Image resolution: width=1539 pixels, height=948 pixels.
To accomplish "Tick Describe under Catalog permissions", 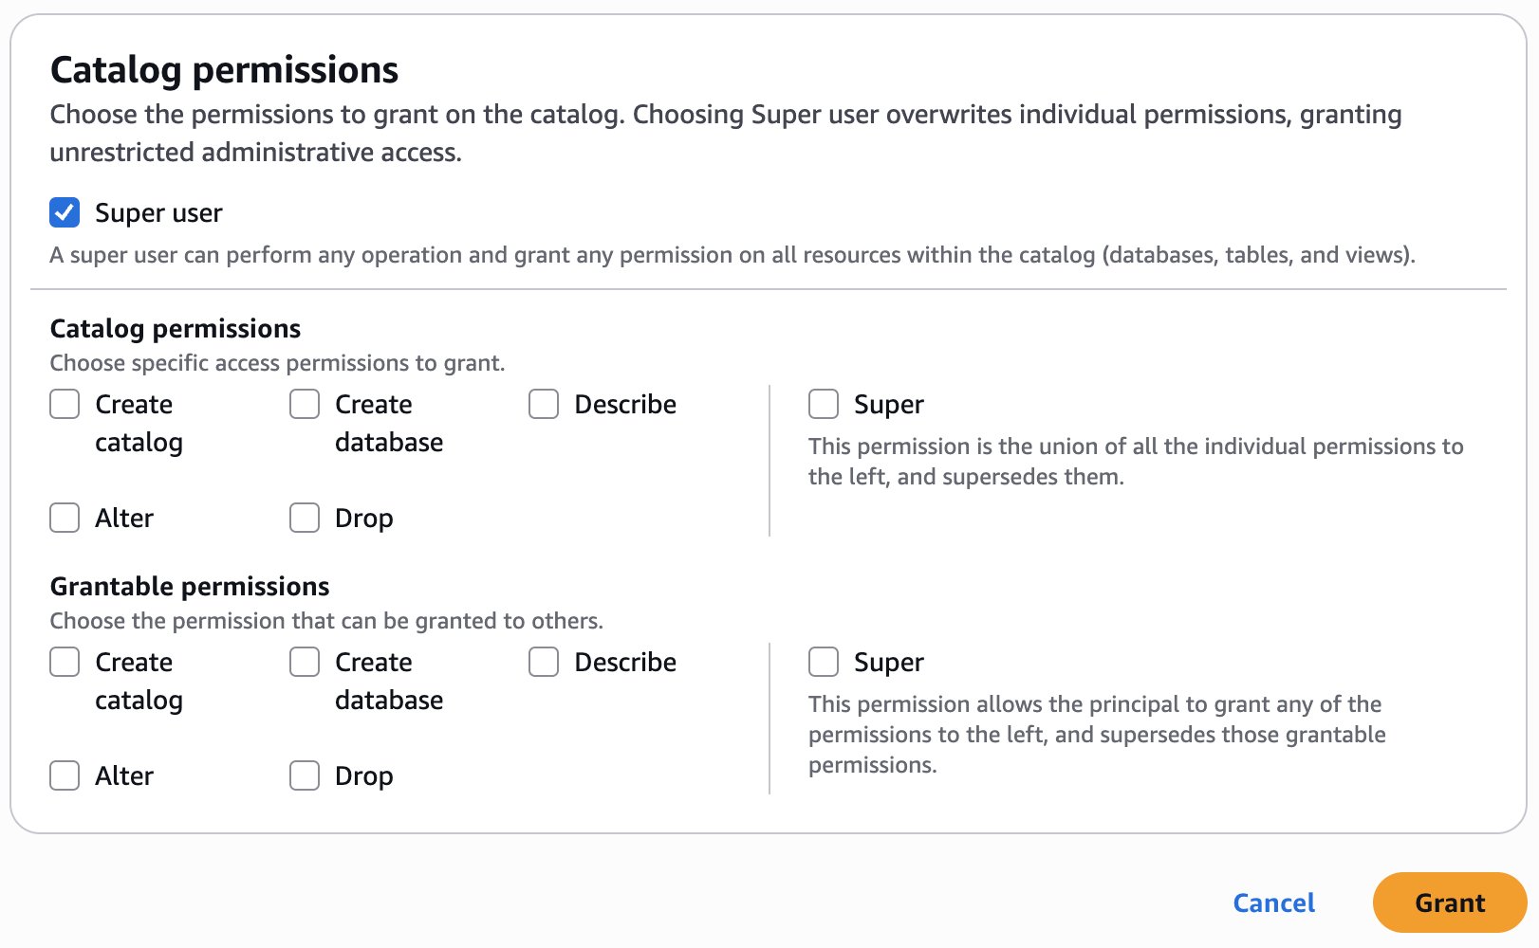I will point(544,405).
